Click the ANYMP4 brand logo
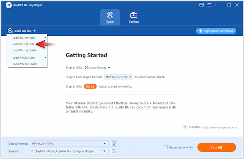Viewport: 244px width, 159px height. point(192,127)
